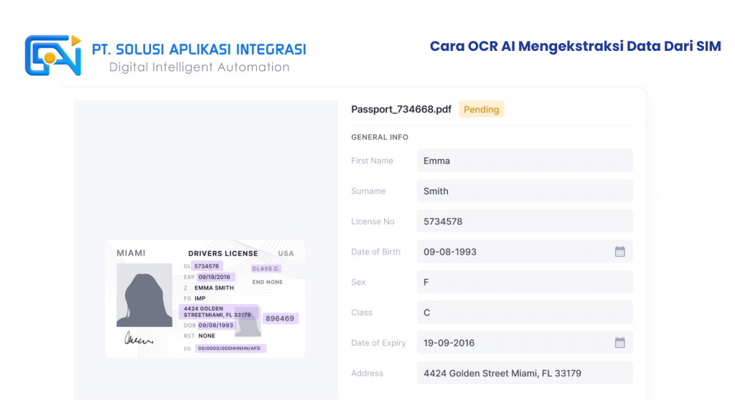Click the signature on the license card
The image size is (735, 413).
click(x=139, y=339)
